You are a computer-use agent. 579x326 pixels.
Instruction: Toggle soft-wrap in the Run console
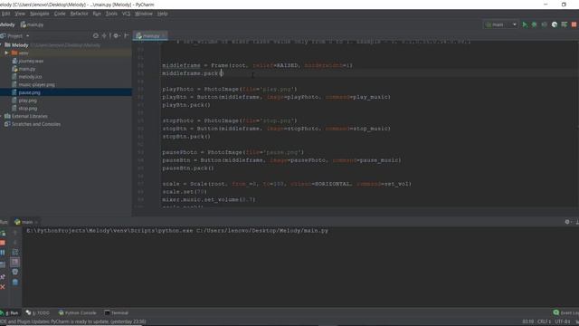pos(15,253)
